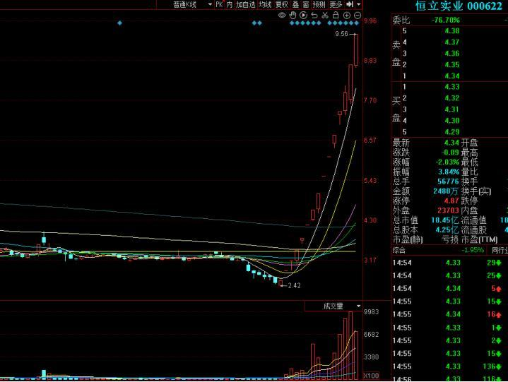Click the first blue diamond event marker
The width and height of the screenshot is (508, 382).
click(x=119, y=23)
